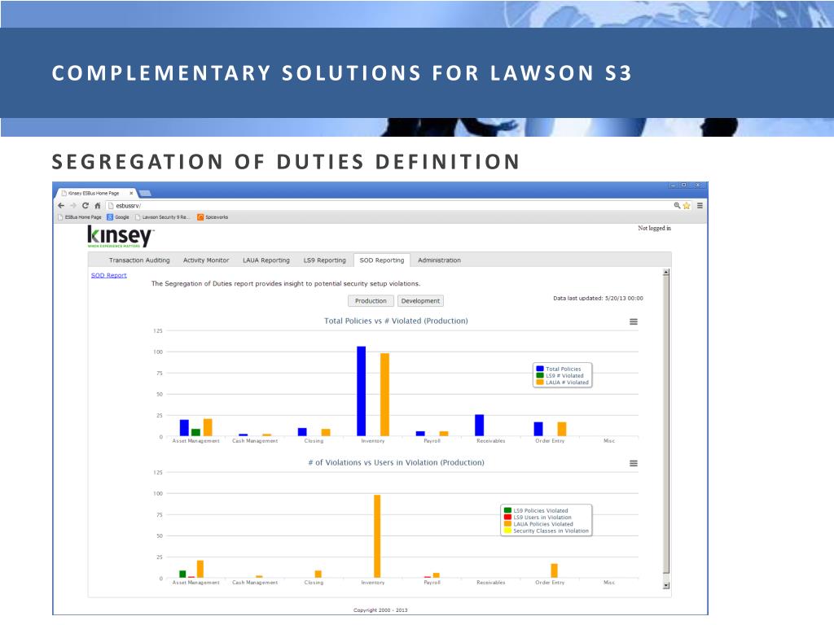Click the new tab button

tap(145, 194)
